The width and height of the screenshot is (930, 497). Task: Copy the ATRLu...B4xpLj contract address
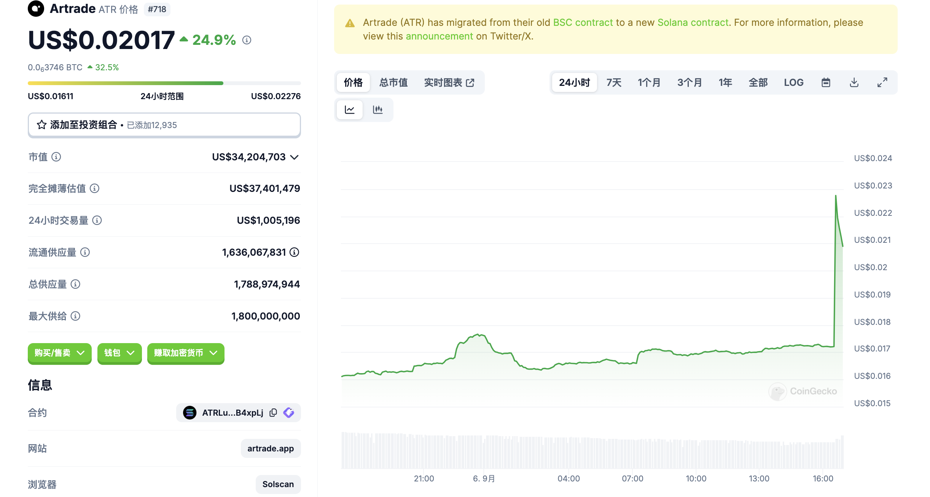point(273,413)
